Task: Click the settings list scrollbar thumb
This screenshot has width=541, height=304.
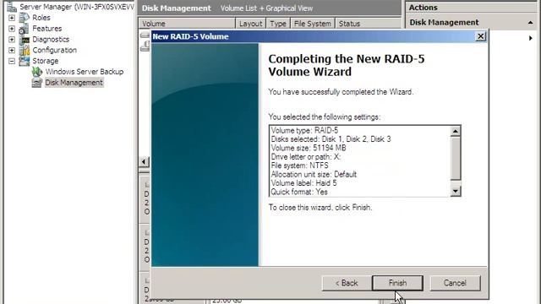Action: click(456, 159)
